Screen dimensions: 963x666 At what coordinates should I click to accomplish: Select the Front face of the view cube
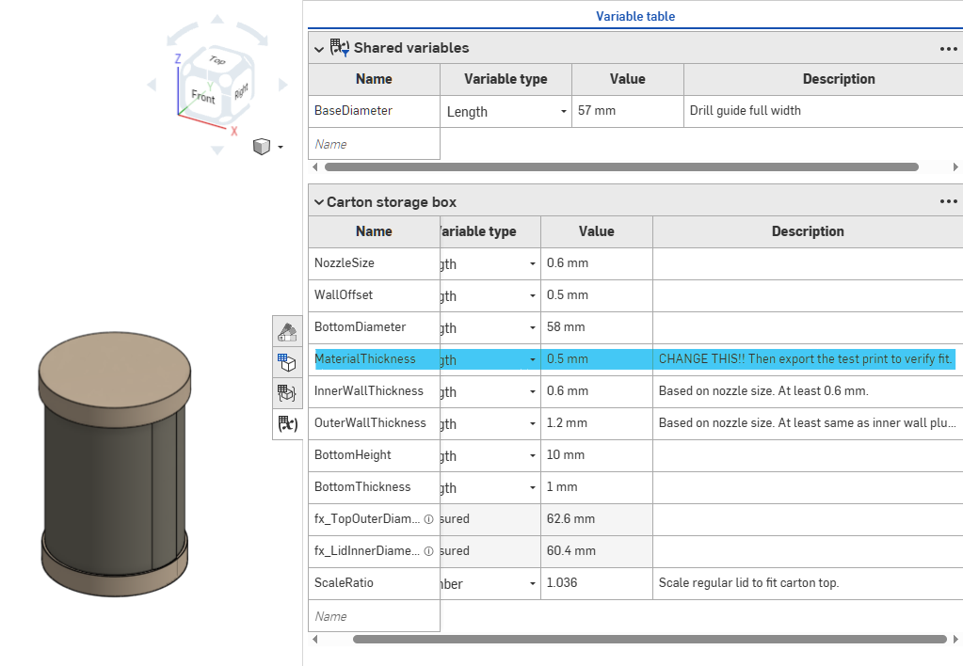pos(202,96)
